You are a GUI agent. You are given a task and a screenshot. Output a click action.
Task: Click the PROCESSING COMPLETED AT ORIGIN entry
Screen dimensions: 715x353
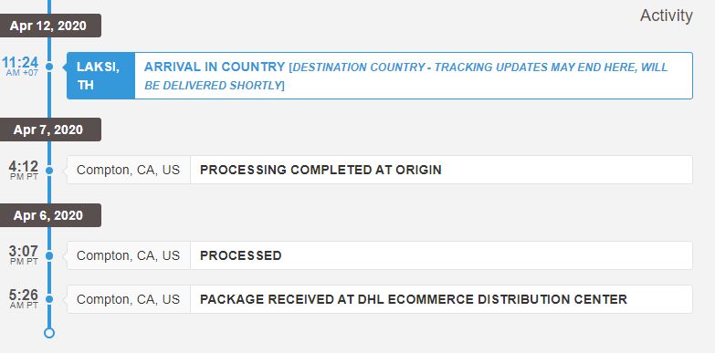tap(441, 170)
